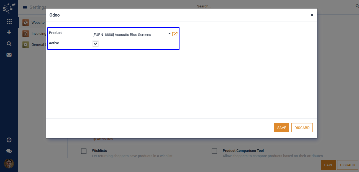Click the Save button in the dialog

click(281, 128)
